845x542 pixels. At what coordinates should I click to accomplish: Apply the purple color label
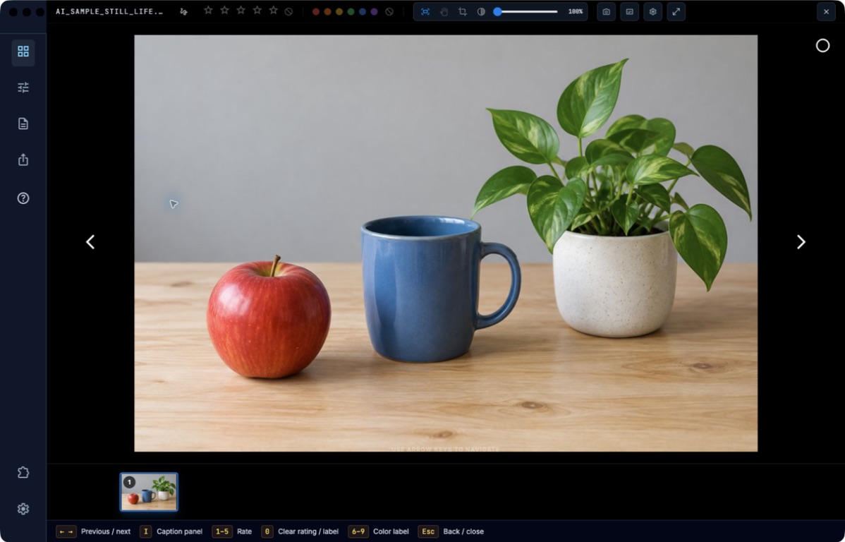pos(374,11)
